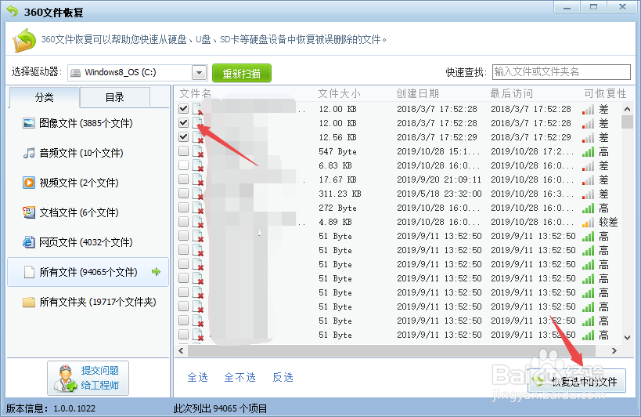Uncheck the first 12.00 KB file checkbox
This screenshot has height=417, width=641.
click(x=184, y=109)
